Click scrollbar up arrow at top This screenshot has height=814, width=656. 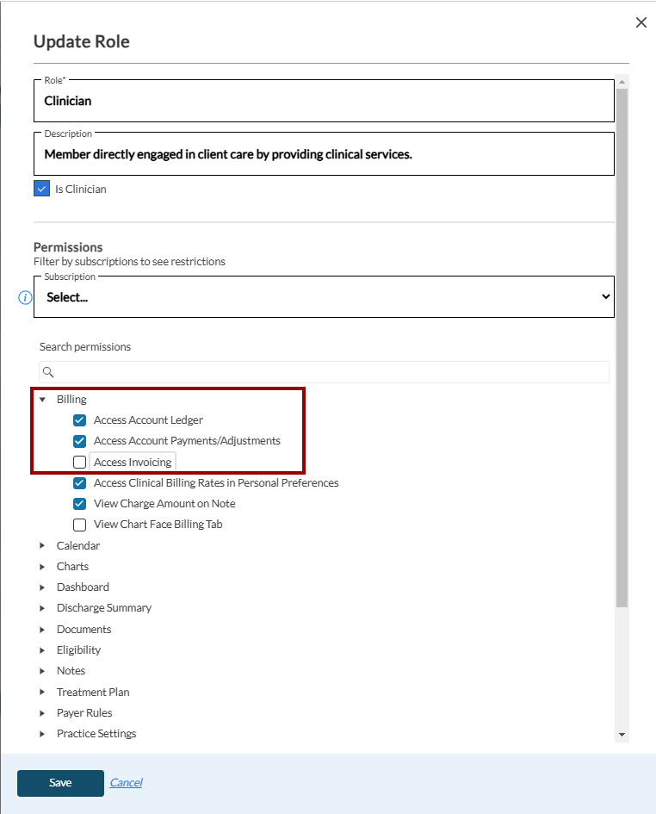(622, 81)
